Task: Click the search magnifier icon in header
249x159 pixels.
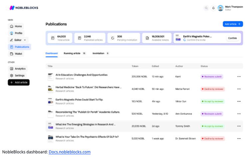Action: tap(206, 8)
